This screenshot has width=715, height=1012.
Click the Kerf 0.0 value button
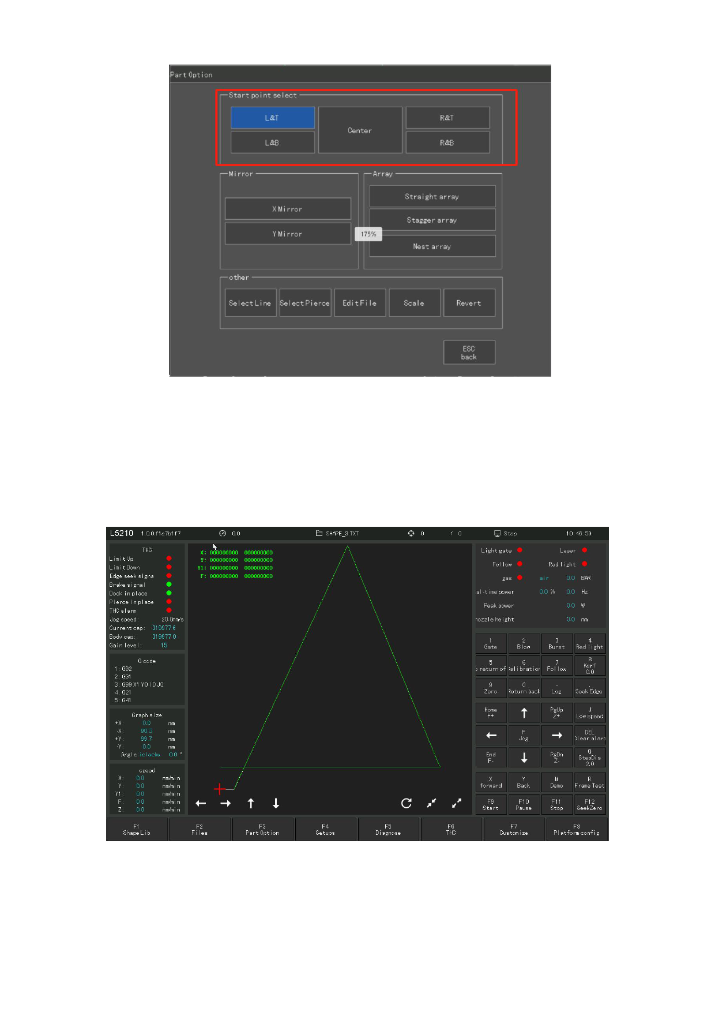click(589, 666)
